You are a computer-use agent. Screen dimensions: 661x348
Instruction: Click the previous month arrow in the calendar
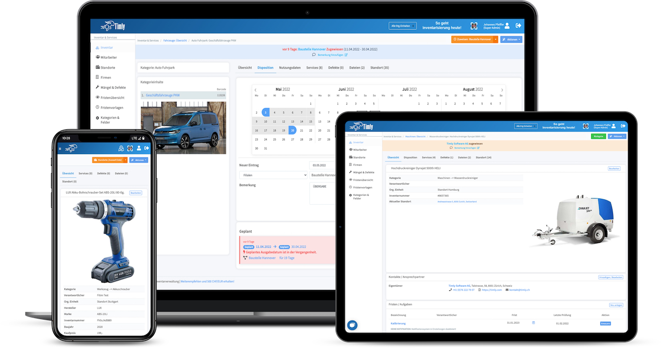[256, 90]
